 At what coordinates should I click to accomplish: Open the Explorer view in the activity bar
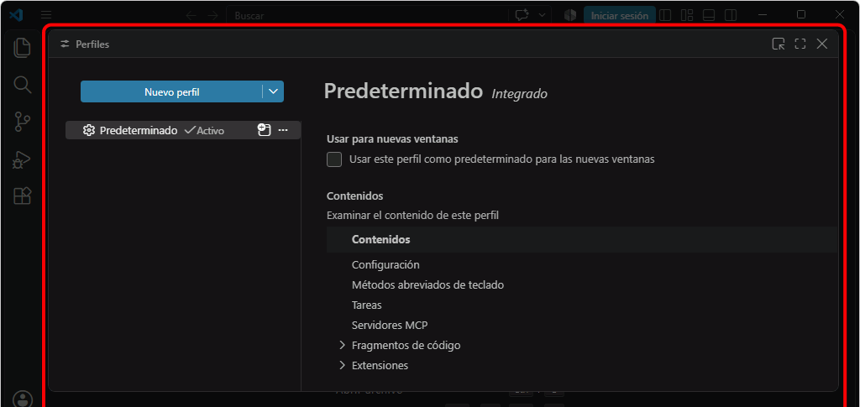tap(22, 48)
